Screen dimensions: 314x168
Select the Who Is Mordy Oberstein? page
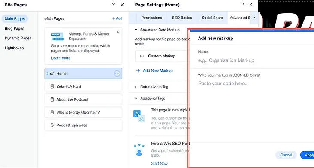[x=83, y=112]
